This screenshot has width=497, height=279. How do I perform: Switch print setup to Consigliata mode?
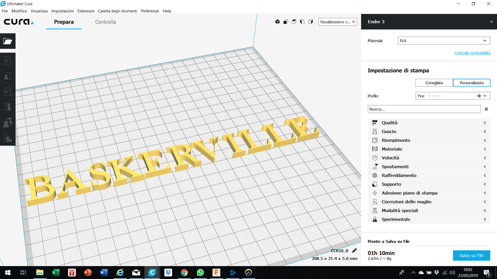[x=434, y=83]
